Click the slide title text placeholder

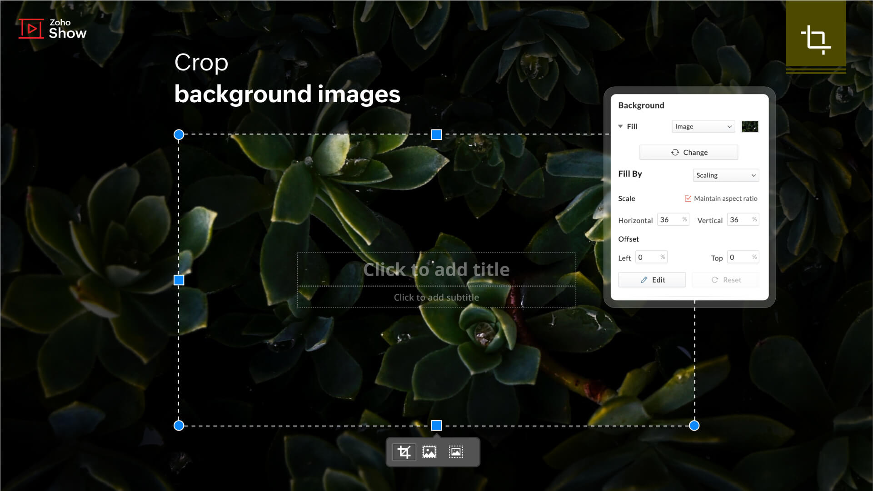[436, 269]
